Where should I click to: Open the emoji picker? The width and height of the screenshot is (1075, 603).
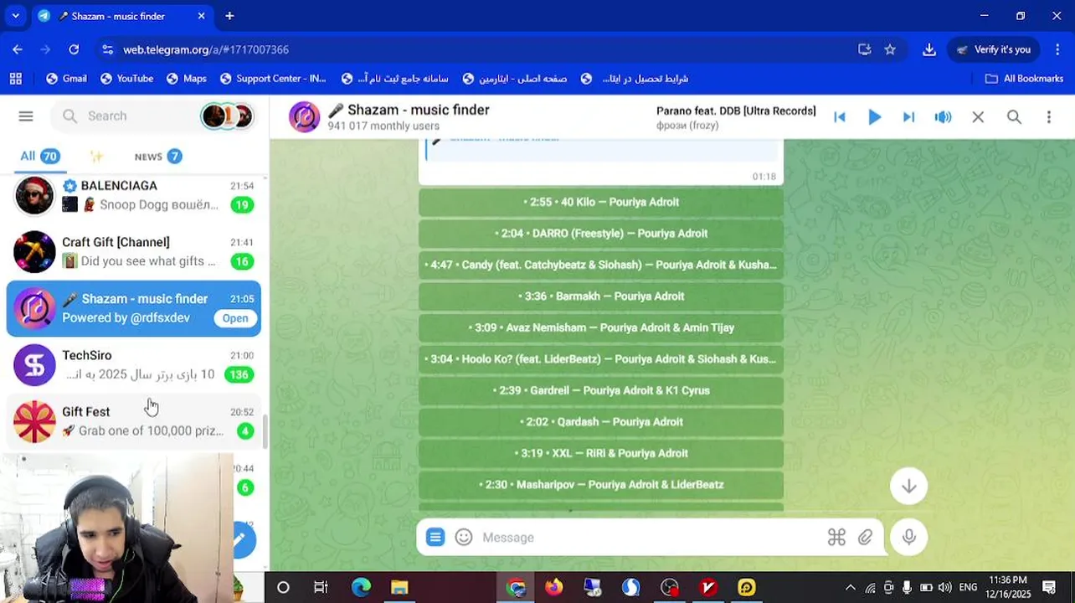[x=464, y=538]
